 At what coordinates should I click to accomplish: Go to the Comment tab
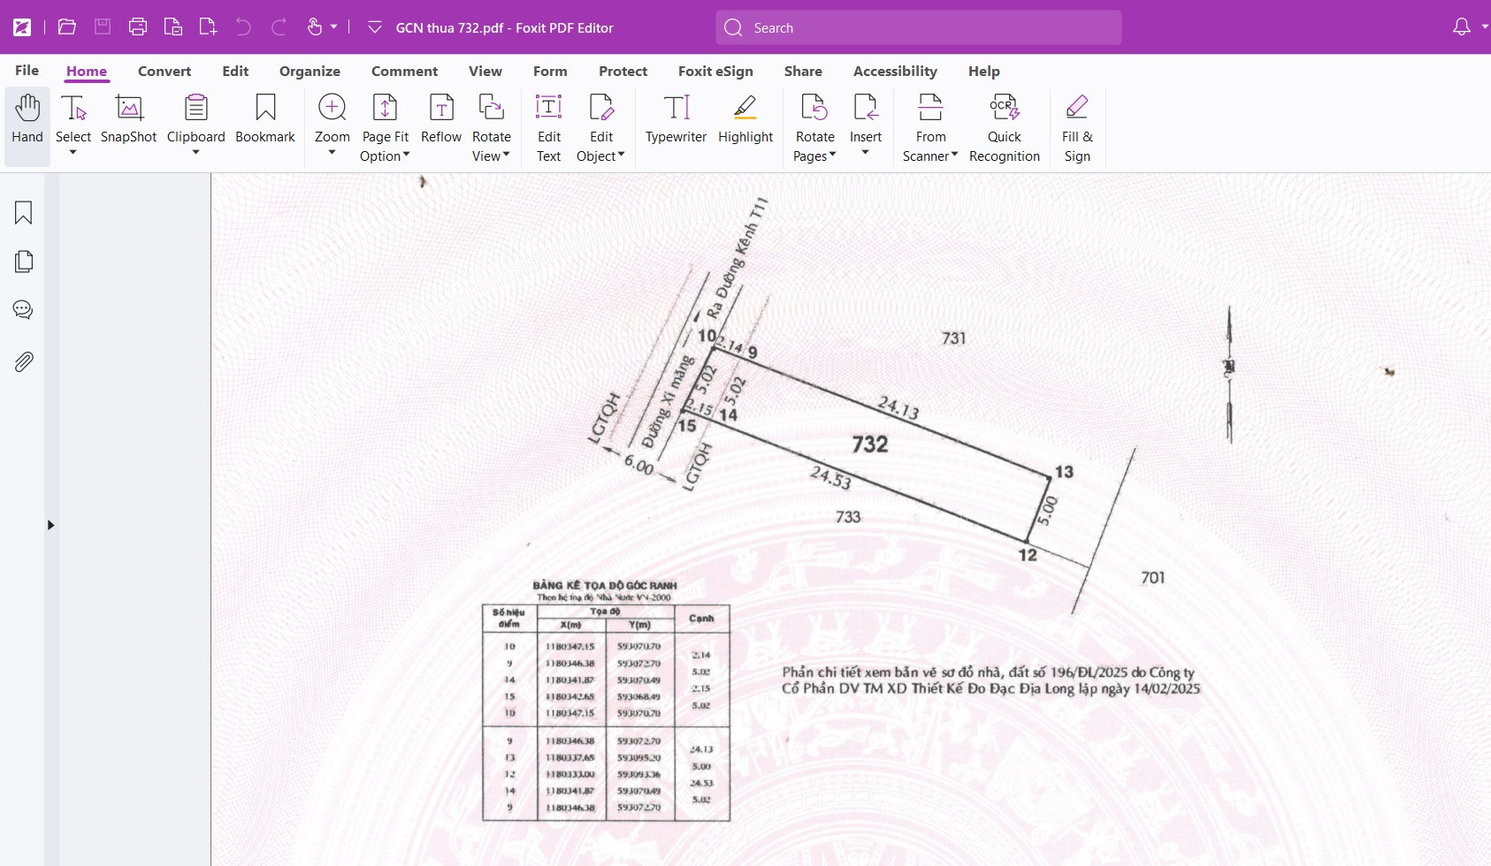coord(404,71)
